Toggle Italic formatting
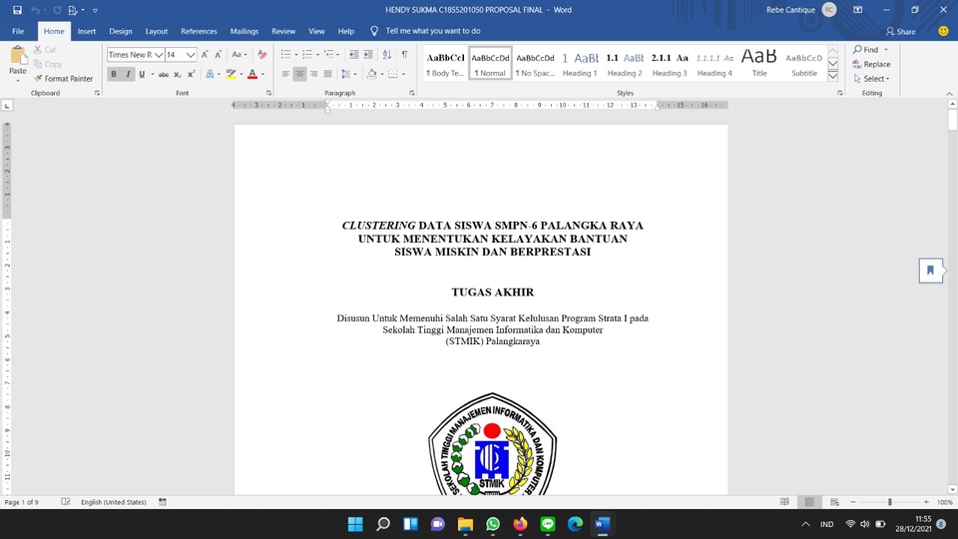The image size is (958, 539). pos(128,74)
